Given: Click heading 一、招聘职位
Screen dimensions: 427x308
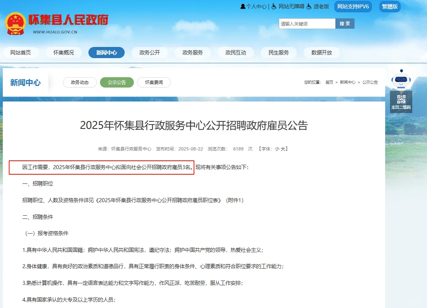Looking at the screenshot, I should click(x=37, y=184).
